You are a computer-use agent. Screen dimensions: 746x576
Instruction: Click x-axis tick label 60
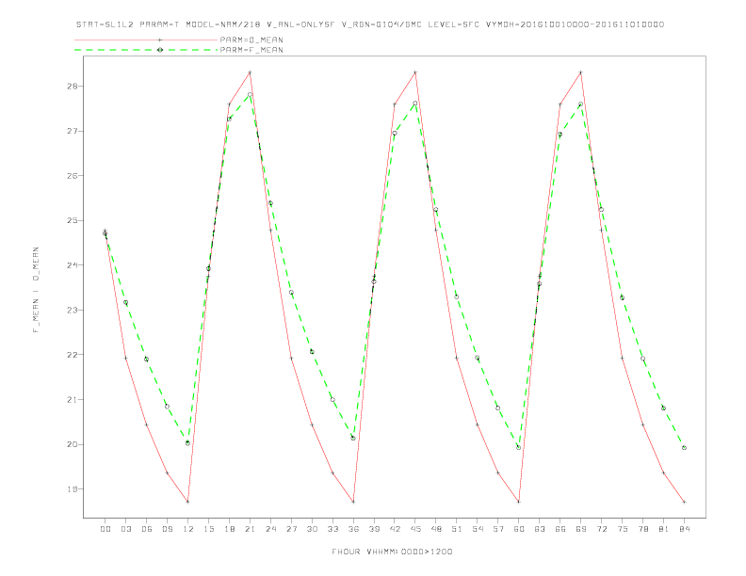(519, 529)
